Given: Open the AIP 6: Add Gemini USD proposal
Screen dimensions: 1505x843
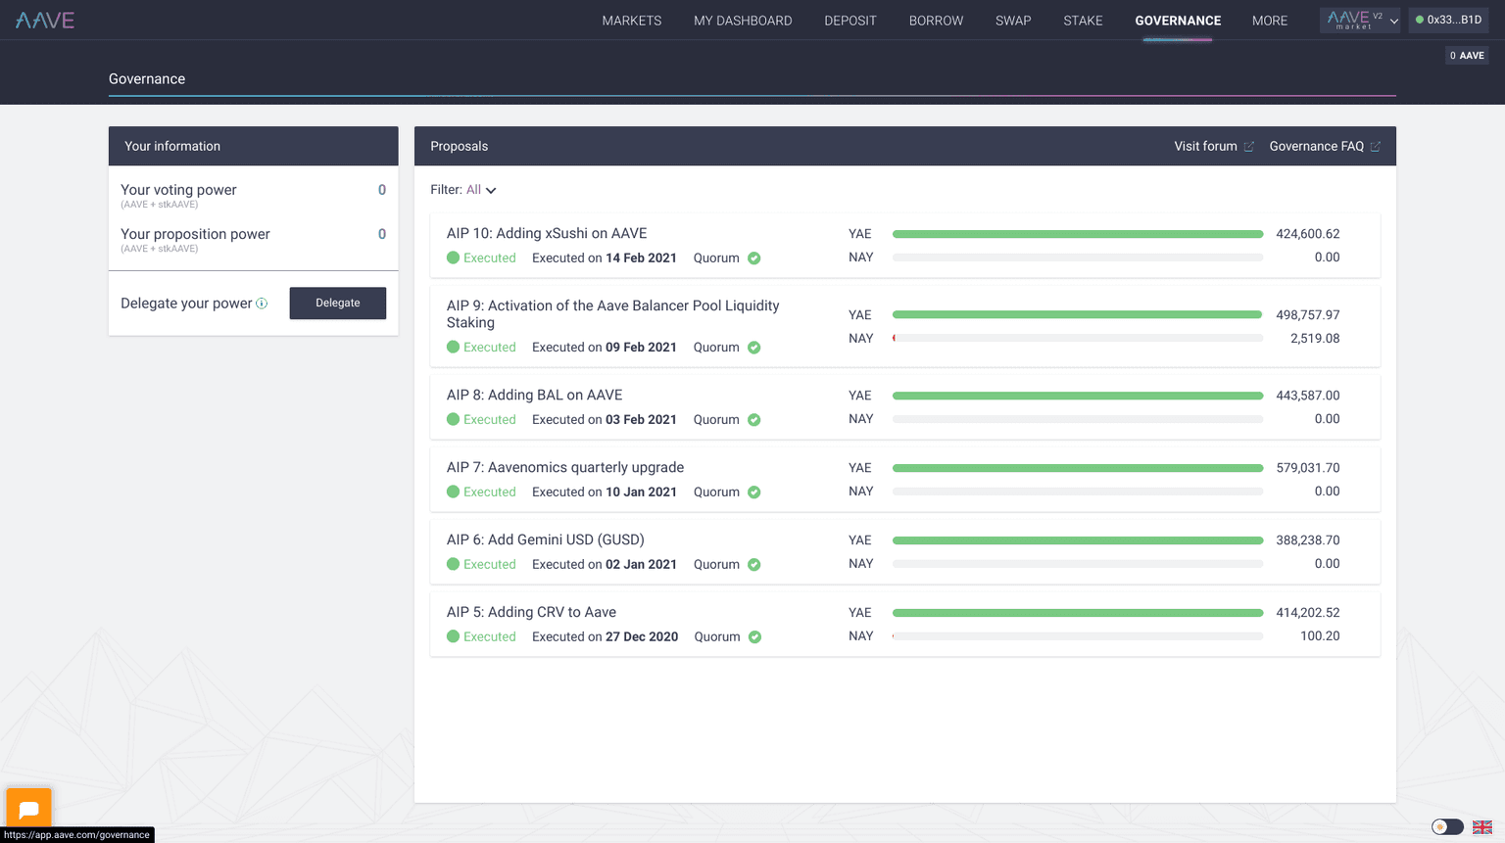Looking at the screenshot, I should click(x=545, y=539).
